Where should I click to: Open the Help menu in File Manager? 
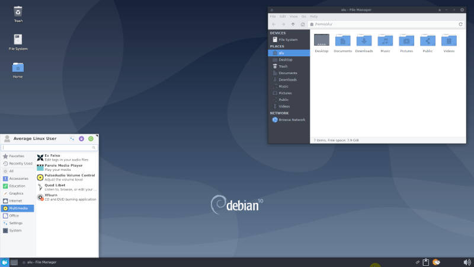(x=314, y=17)
